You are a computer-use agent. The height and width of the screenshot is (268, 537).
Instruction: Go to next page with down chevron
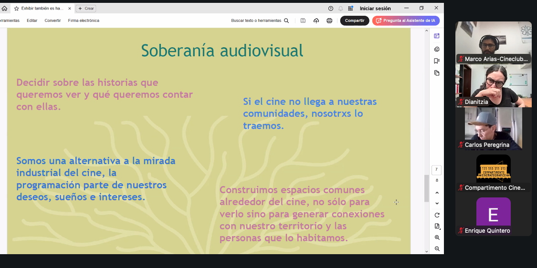437,203
